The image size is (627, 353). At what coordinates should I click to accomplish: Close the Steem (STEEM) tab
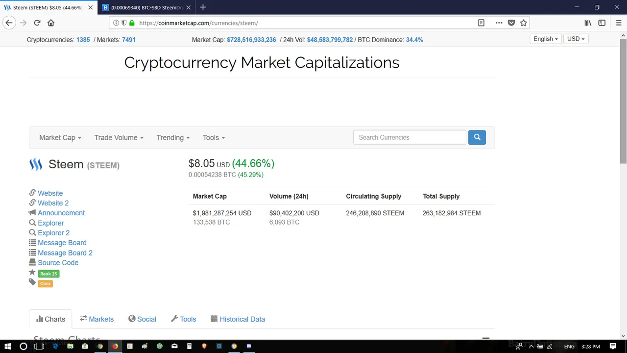point(90,7)
